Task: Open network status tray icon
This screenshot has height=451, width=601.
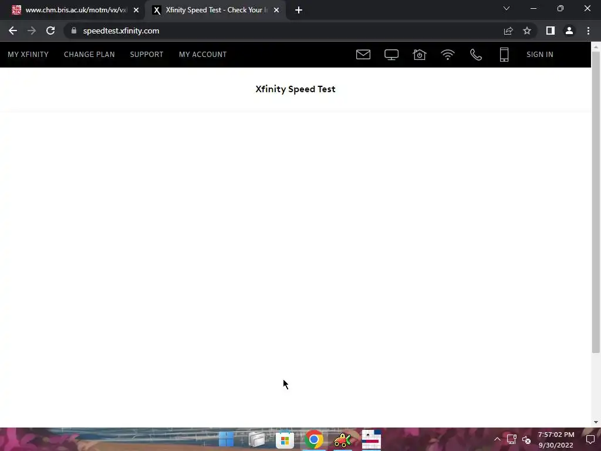Action: pos(512,439)
